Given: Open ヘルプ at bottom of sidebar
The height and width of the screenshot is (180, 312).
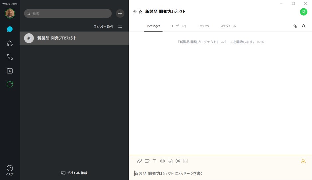Looking at the screenshot, I should [x=10, y=170].
